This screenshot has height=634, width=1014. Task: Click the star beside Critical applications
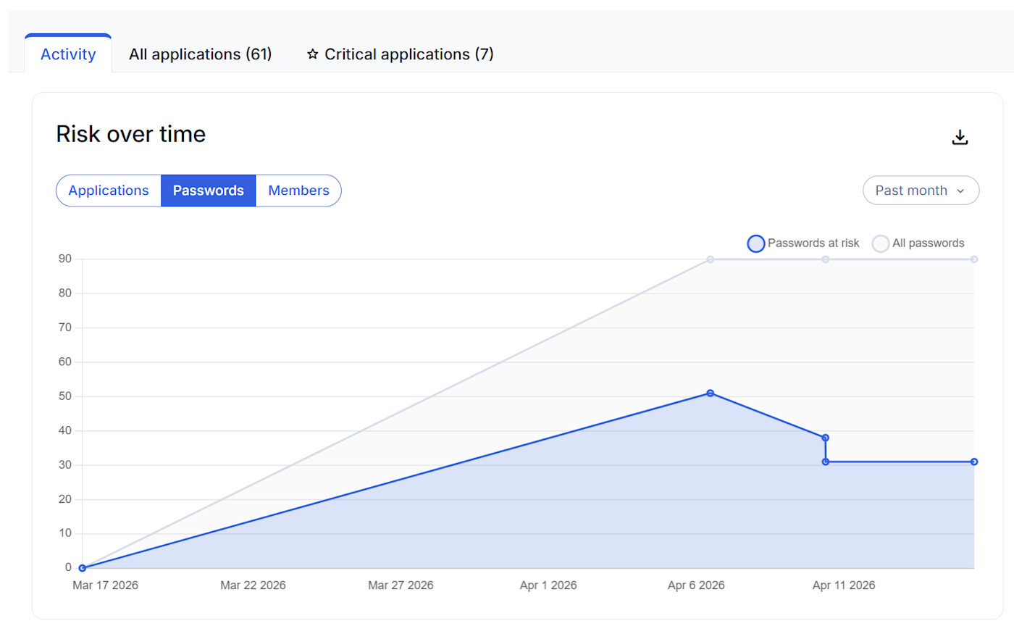pos(312,54)
